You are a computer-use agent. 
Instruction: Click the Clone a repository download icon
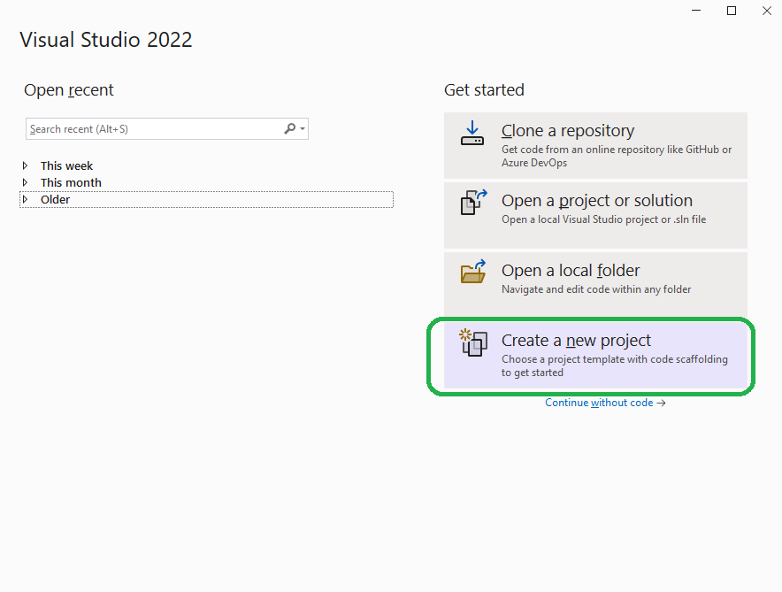[x=471, y=135]
